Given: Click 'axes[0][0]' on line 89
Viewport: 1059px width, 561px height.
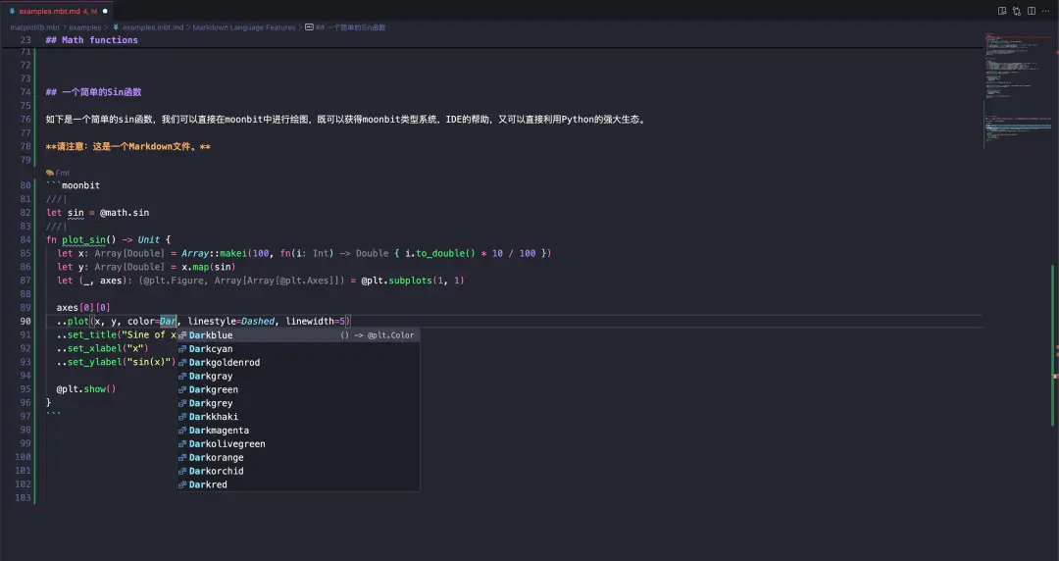Looking at the screenshot, I should pyautogui.click(x=83, y=307).
